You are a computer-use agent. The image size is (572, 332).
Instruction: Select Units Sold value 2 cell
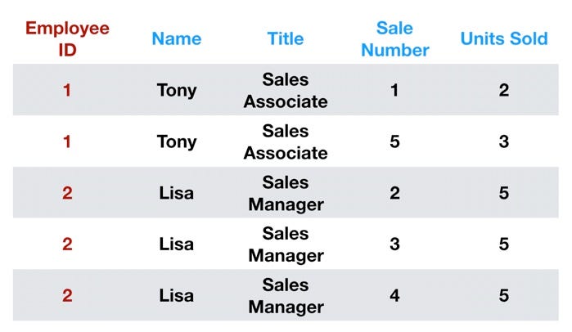[x=504, y=91]
